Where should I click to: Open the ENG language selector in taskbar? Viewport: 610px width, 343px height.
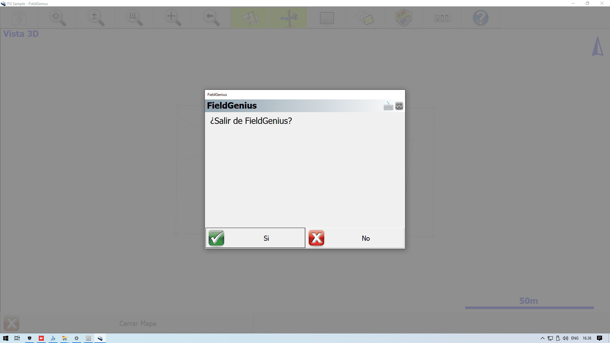coord(575,338)
